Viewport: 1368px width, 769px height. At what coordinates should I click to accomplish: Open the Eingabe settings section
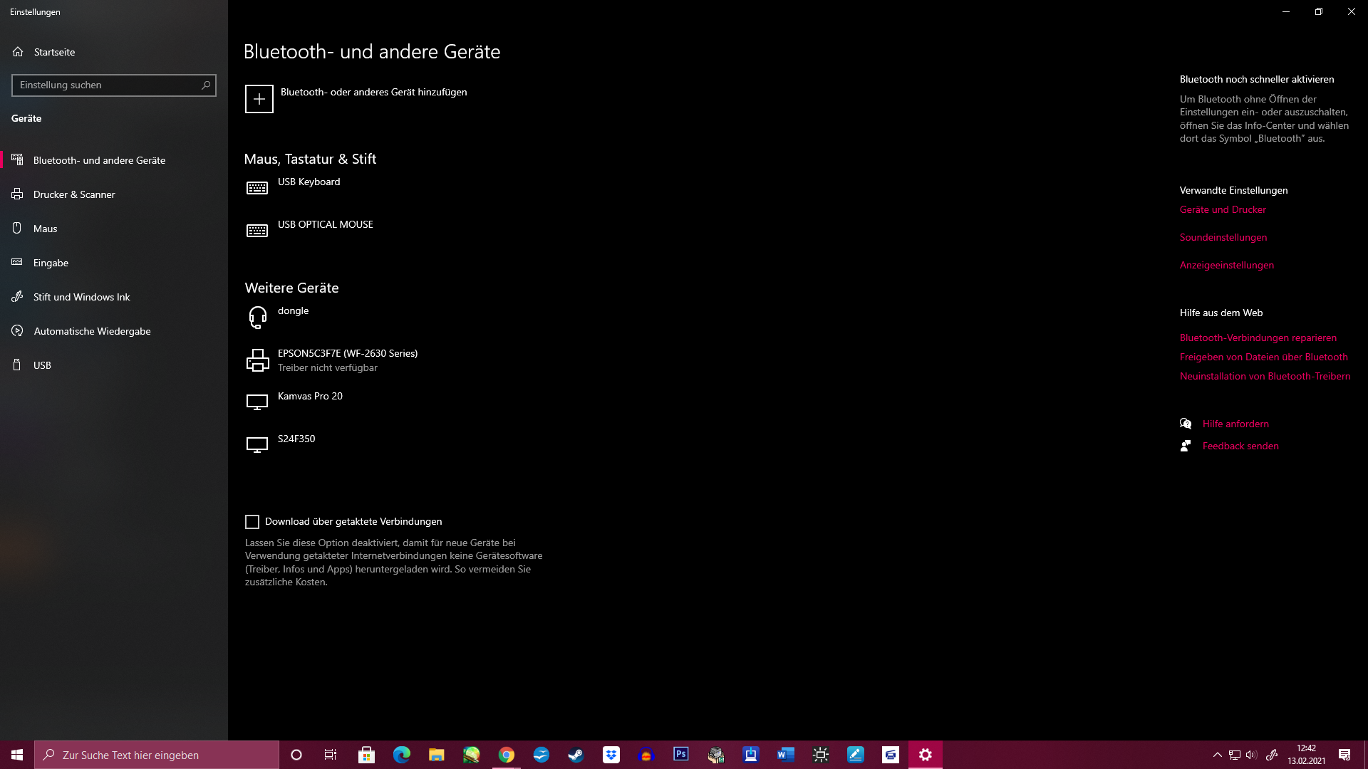(50, 262)
